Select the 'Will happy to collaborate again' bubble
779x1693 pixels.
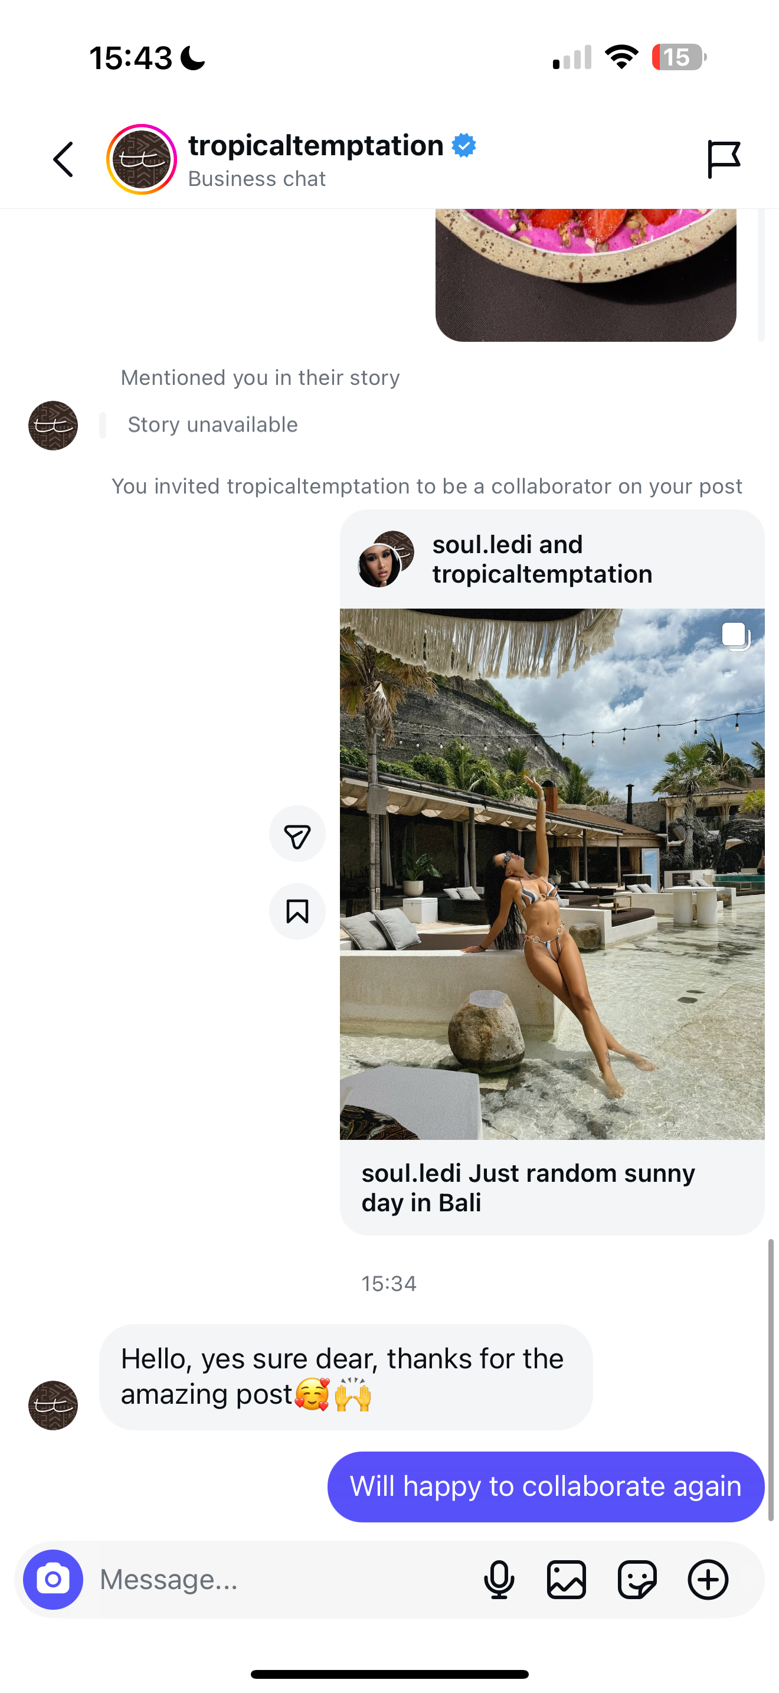tap(545, 1486)
